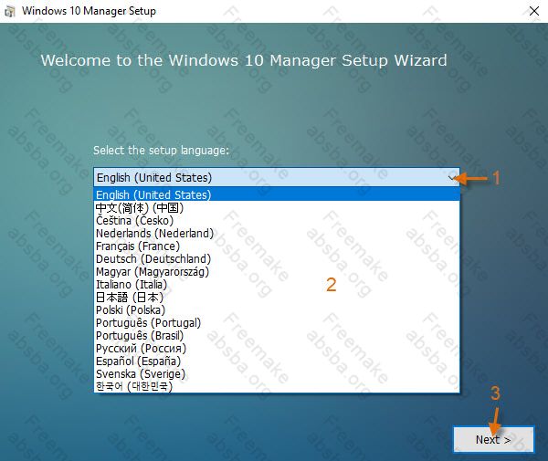Image resolution: width=548 pixels, height=461 pixels.
Task: Select 日本語 (日本) language option
Action: pyautogui.click(x=277, y=298)
